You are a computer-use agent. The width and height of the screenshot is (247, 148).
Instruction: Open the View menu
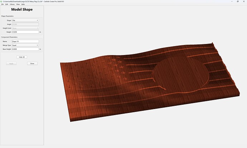point(18,4)
